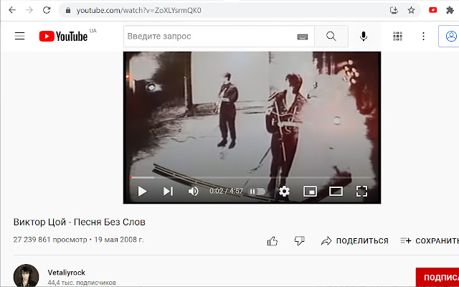Open the browser extensions puzzle icon
The width and height of the screenshot is (459, 287).
(450, 10)
